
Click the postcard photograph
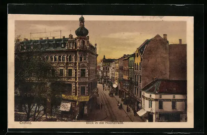pyautogui.click(x=101, y=71)
